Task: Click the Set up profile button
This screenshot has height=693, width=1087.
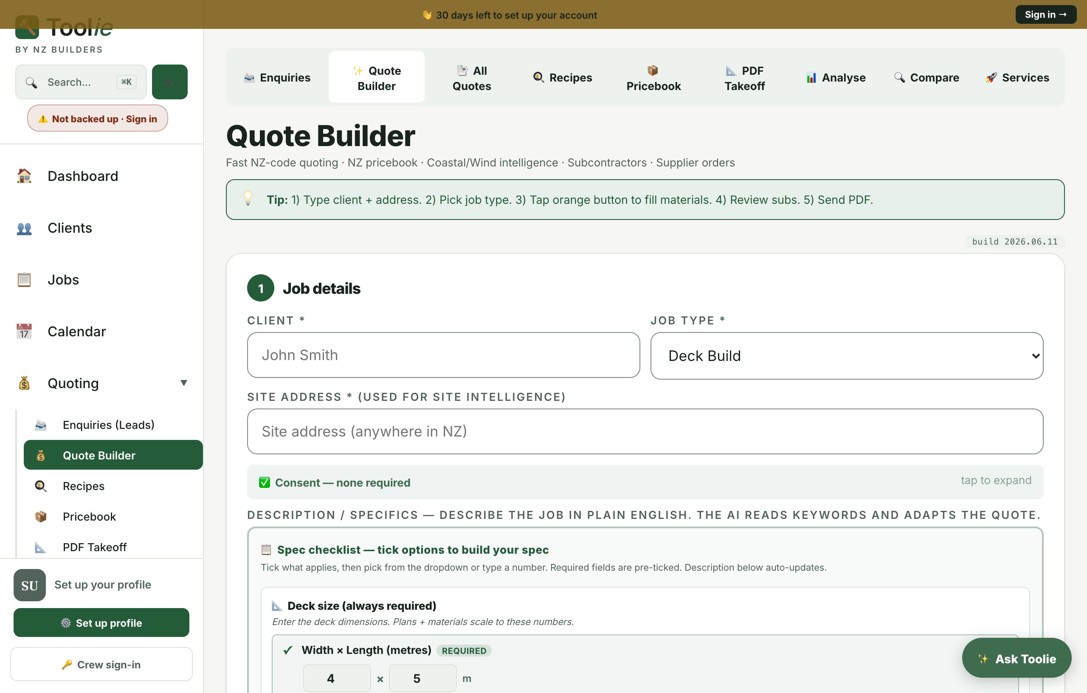Action: (x=101, y=623)
